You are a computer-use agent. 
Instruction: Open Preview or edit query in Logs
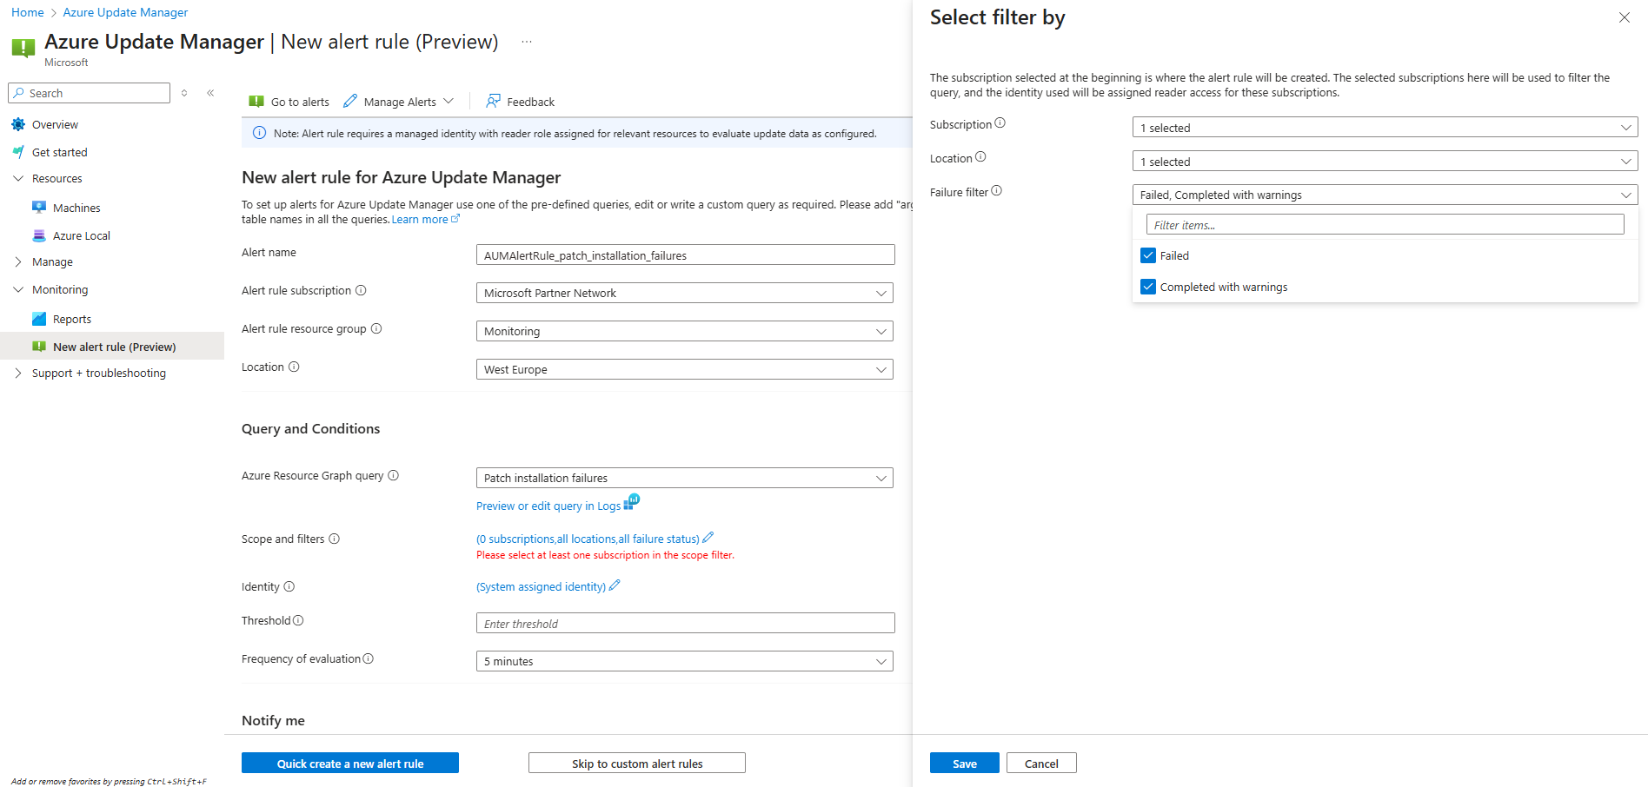coord(548,506)
